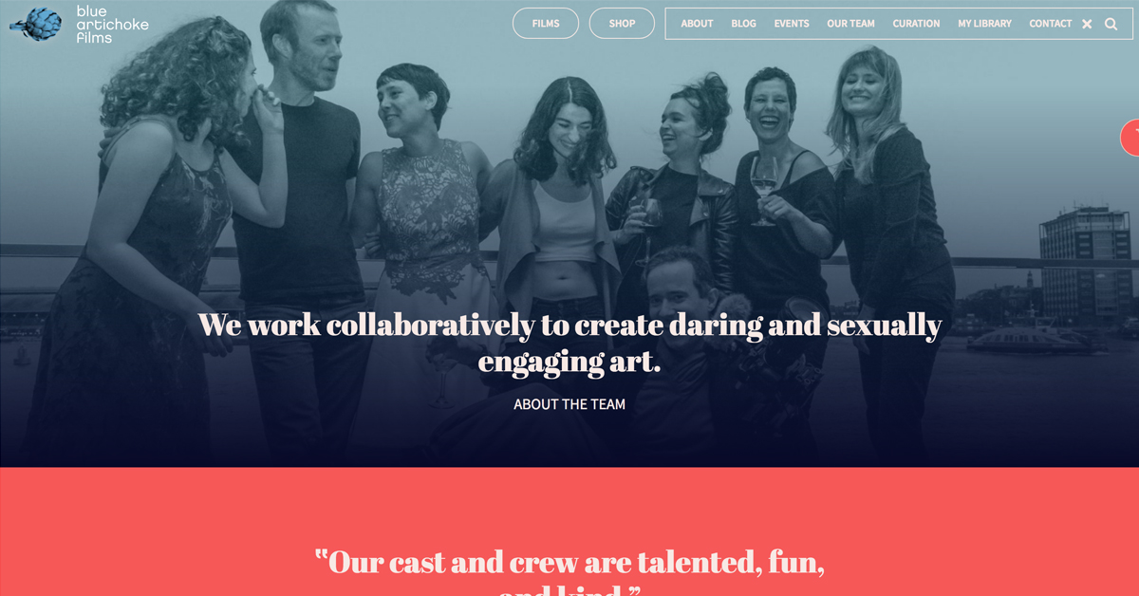Close the expanded menu with the X icon
Screen dimensions: 1139x596
point(1087,24)
